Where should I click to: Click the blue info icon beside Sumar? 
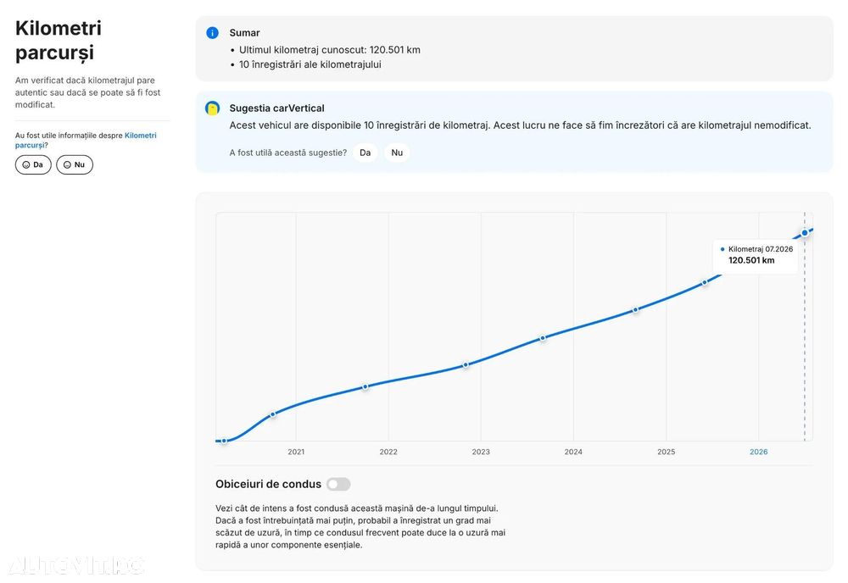click(x=213, y=33)
